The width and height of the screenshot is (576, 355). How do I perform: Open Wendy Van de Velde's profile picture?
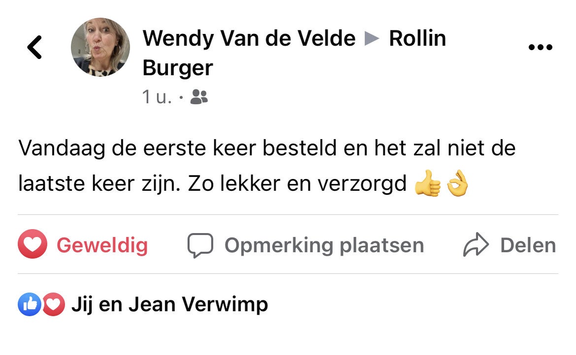click(x=101, y=47)
